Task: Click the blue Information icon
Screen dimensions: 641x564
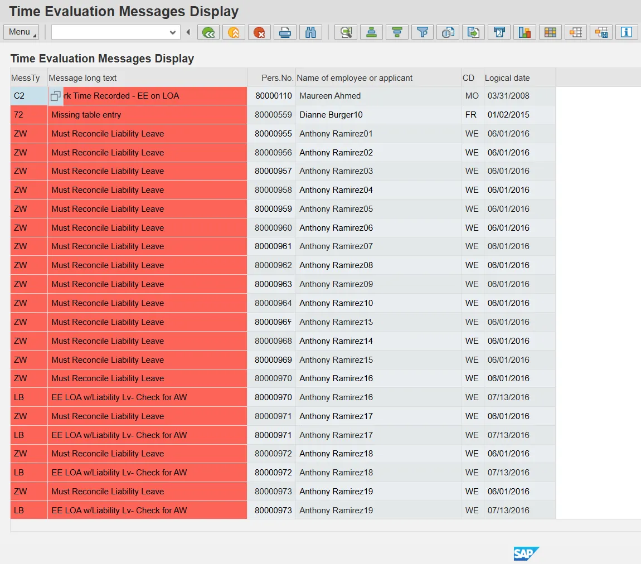Action: click(x=627, y=32)
